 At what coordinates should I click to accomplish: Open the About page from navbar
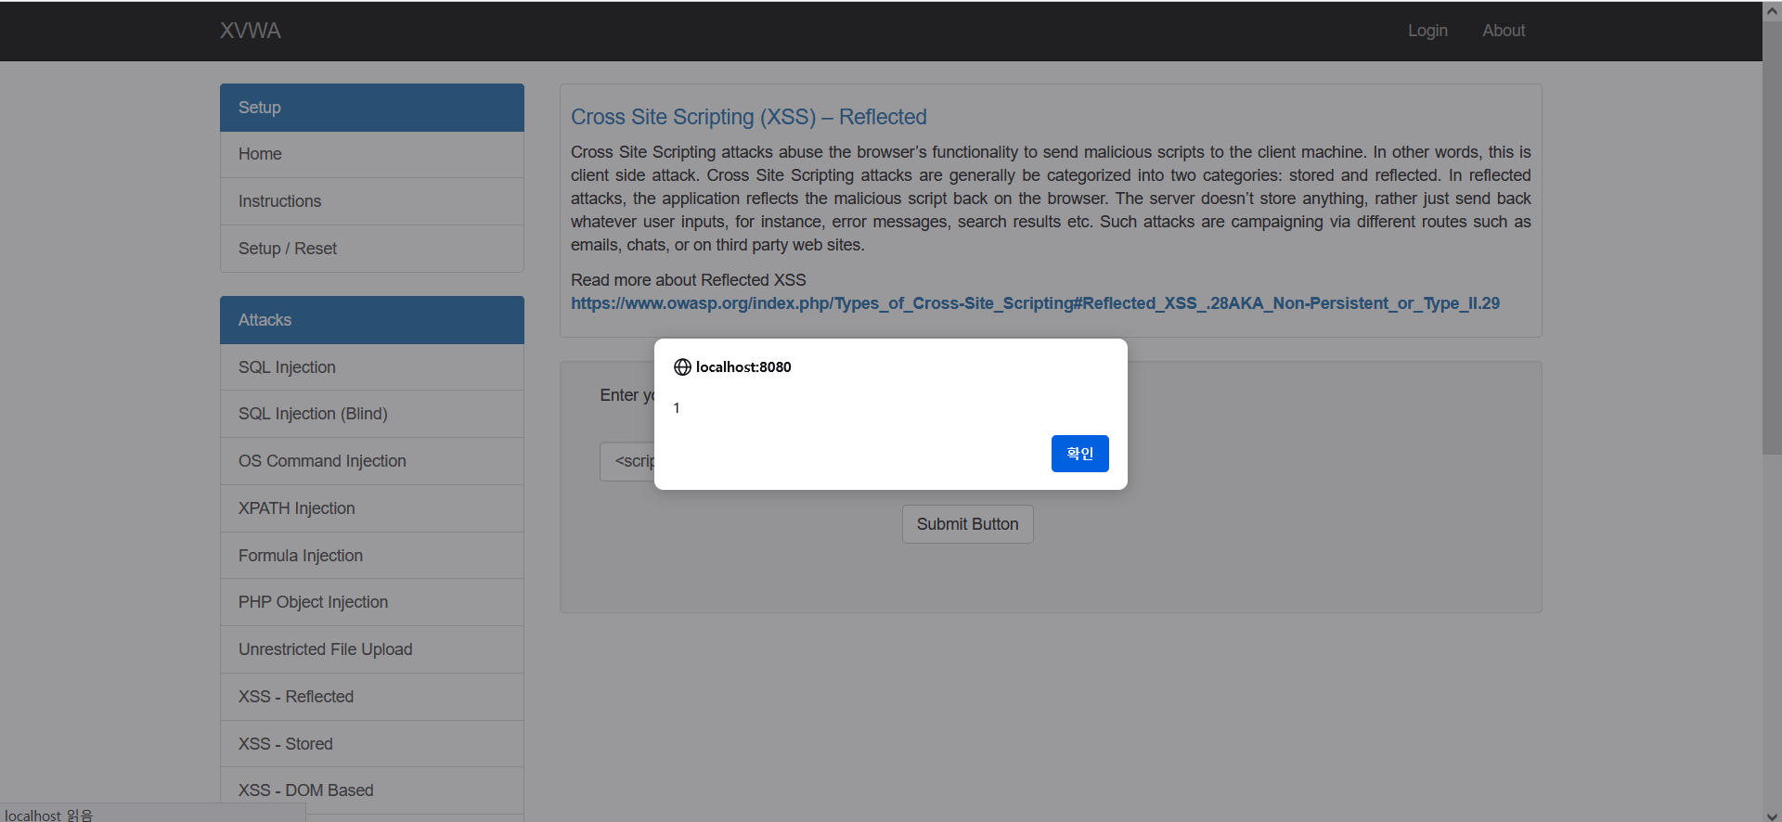click(1503, 31)
